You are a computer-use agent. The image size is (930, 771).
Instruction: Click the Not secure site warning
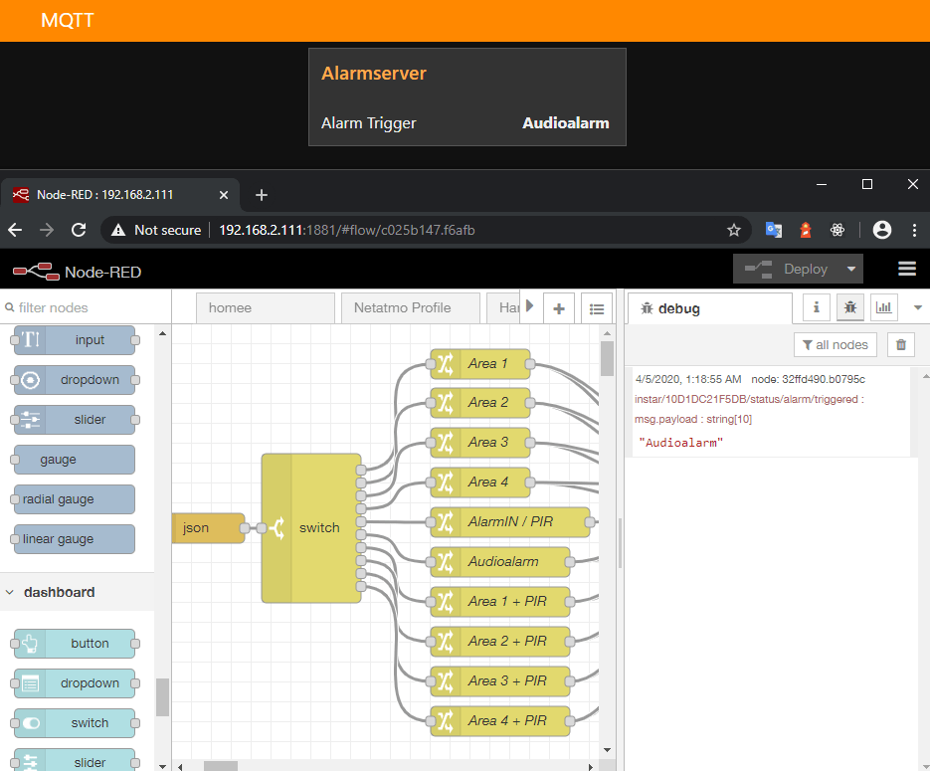(x=155, y=230)
